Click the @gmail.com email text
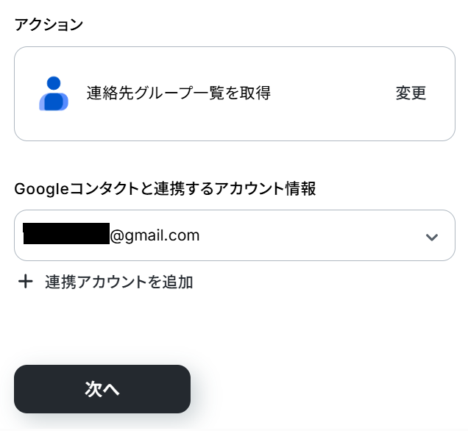 pos(155,235)
